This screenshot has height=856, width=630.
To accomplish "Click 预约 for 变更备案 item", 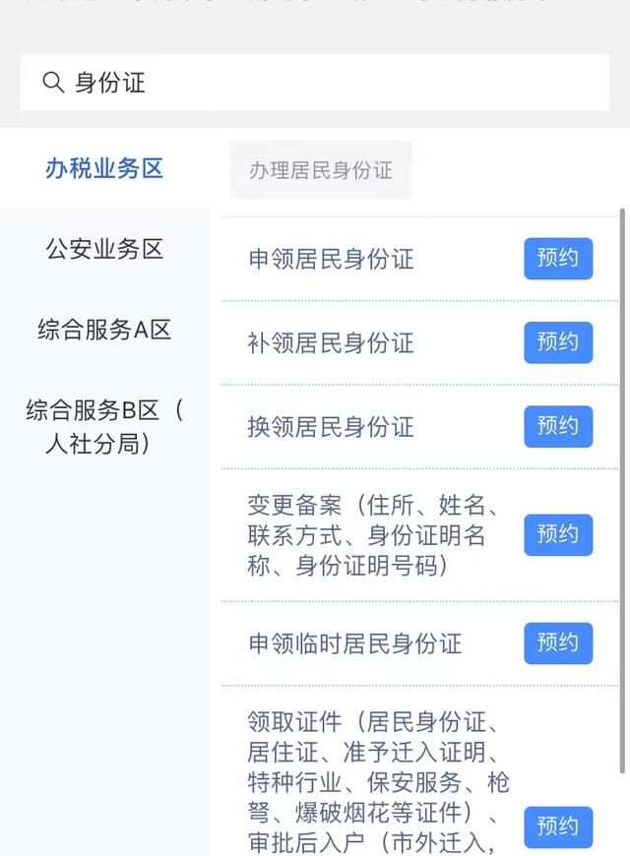I will click(558, 534).
